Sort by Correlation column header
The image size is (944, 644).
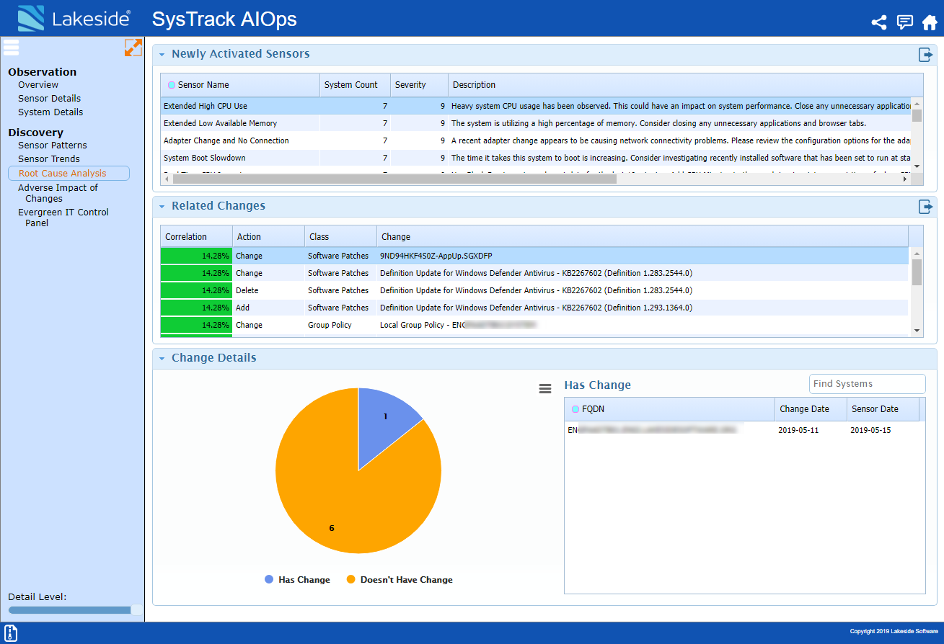click(x=196, y=237)
